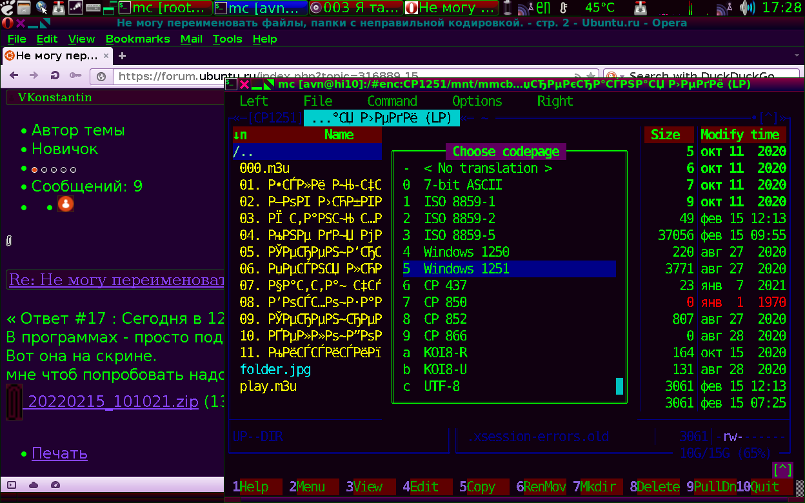
Task: Select the Windows 1251 codepage entry
Action: (508, 269)
